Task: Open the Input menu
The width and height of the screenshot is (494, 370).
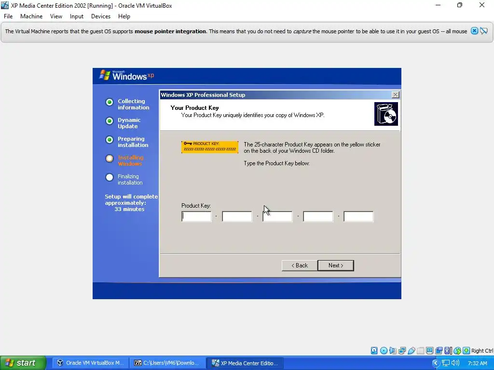Action: 77,16
